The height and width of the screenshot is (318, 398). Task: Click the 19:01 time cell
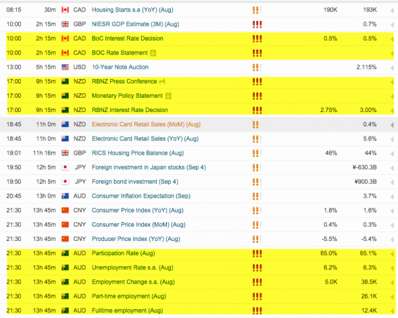point(14,153)
